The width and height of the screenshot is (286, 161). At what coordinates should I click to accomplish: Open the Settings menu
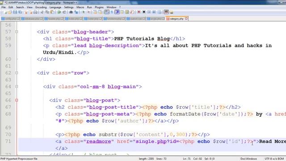coord(69,7)
